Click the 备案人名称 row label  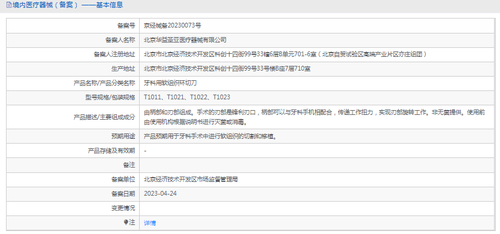(x=121, y=39)
